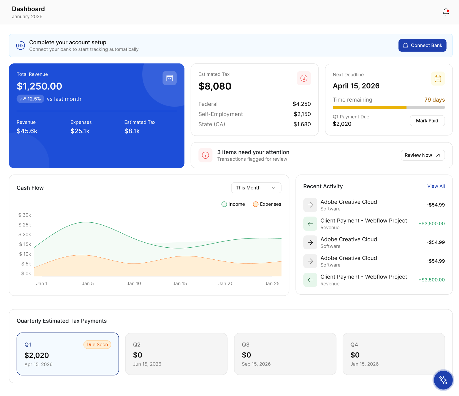The height and width of the screenshot is (396, 459).
Task: Toggle the Expenses legend series
Action: [267, 204]
